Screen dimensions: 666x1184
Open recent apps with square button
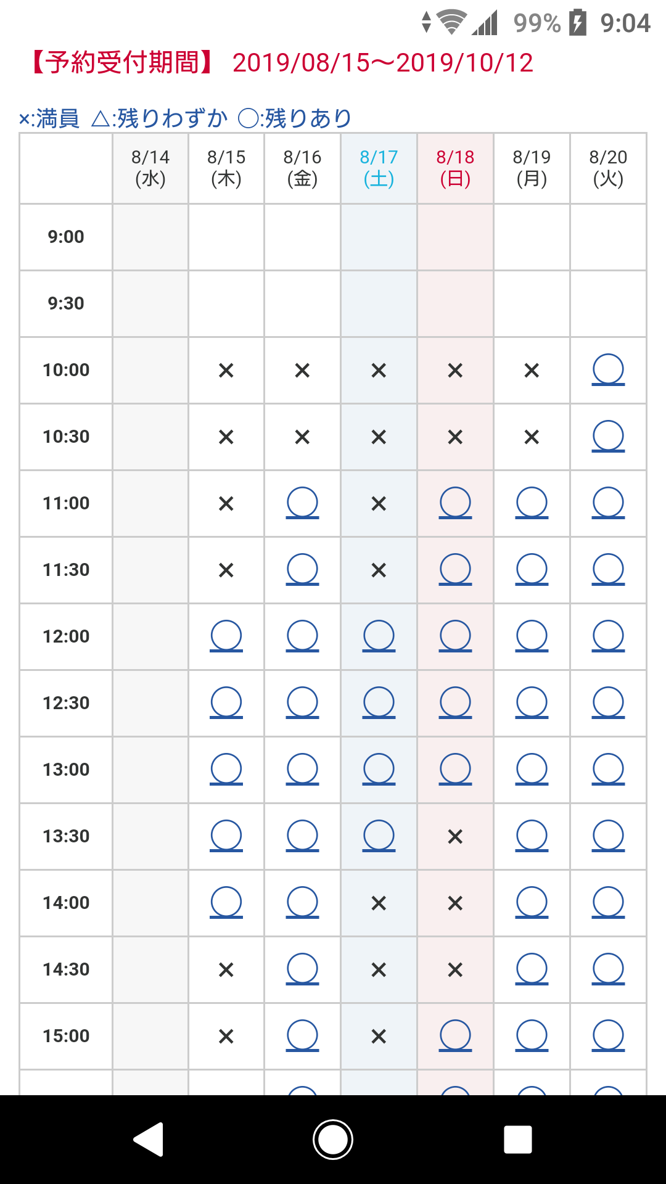pos(518,1139)
